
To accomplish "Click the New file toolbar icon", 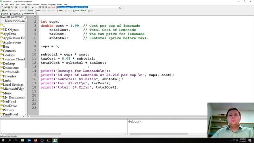I will click(x=2, y=8).
